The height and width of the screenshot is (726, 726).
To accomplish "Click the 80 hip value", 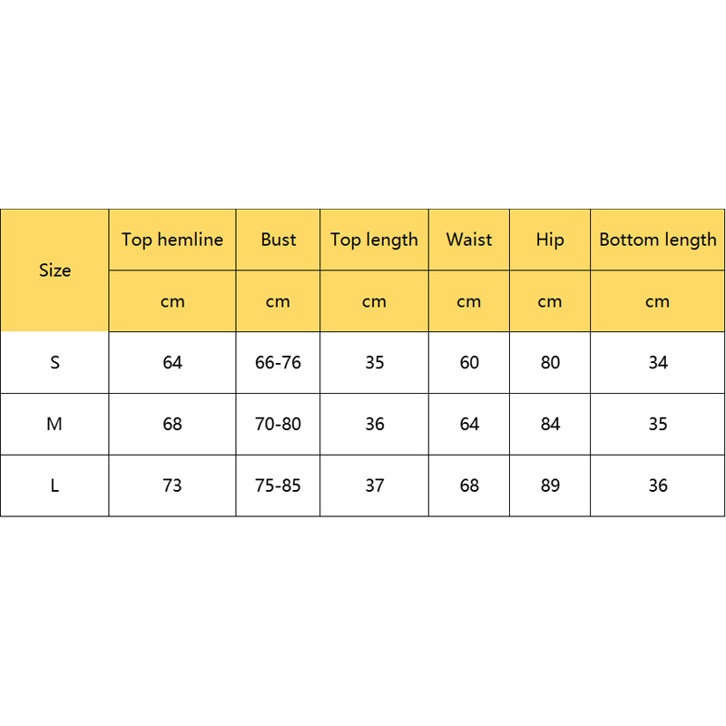I will pyautogui.click(x=550, y=362).
